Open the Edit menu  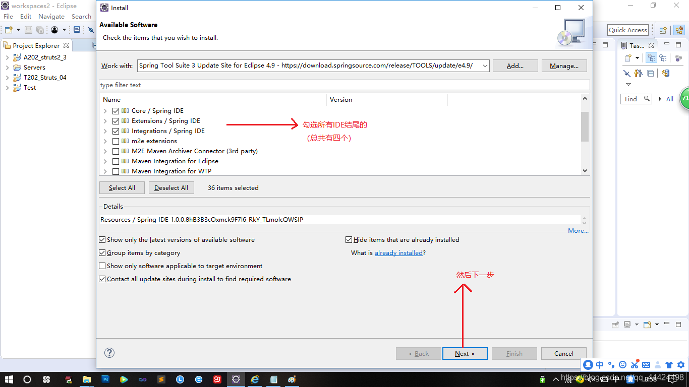(x=26, y=16)
